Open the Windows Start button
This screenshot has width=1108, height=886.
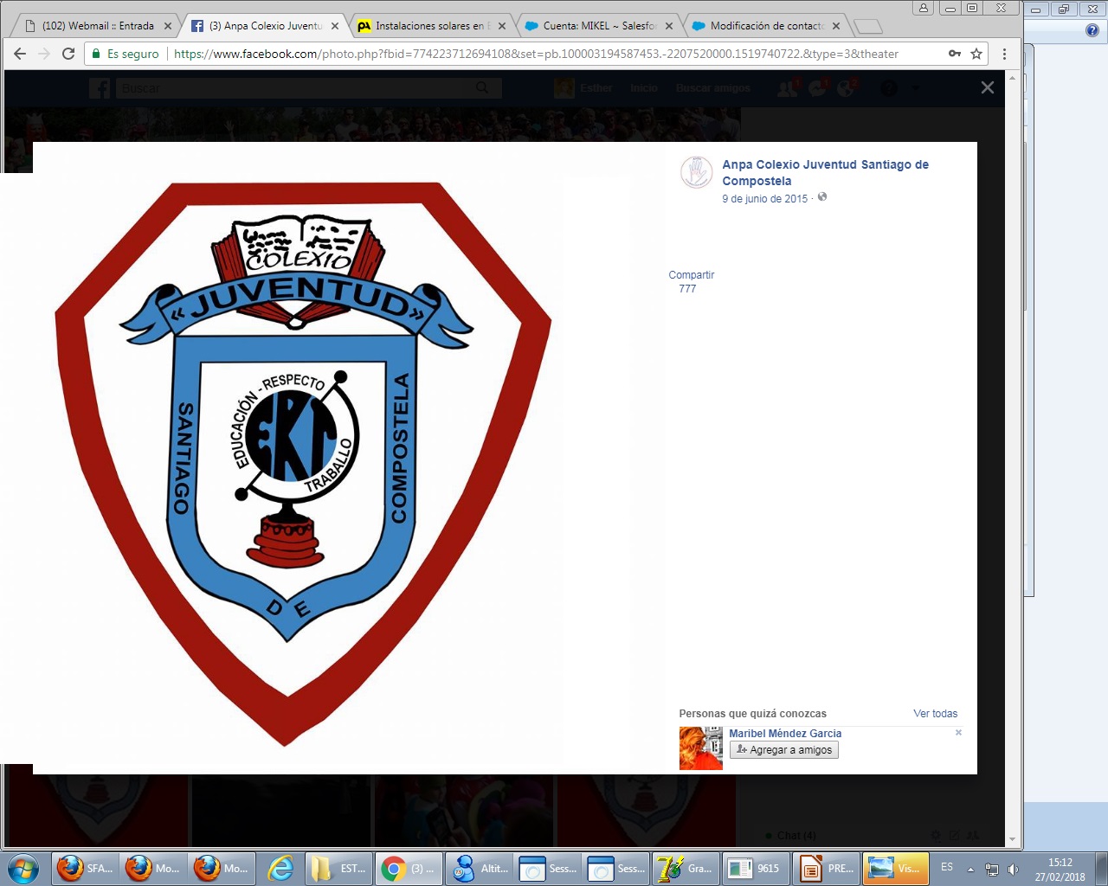pyautogui.click(x=24, y=869)
